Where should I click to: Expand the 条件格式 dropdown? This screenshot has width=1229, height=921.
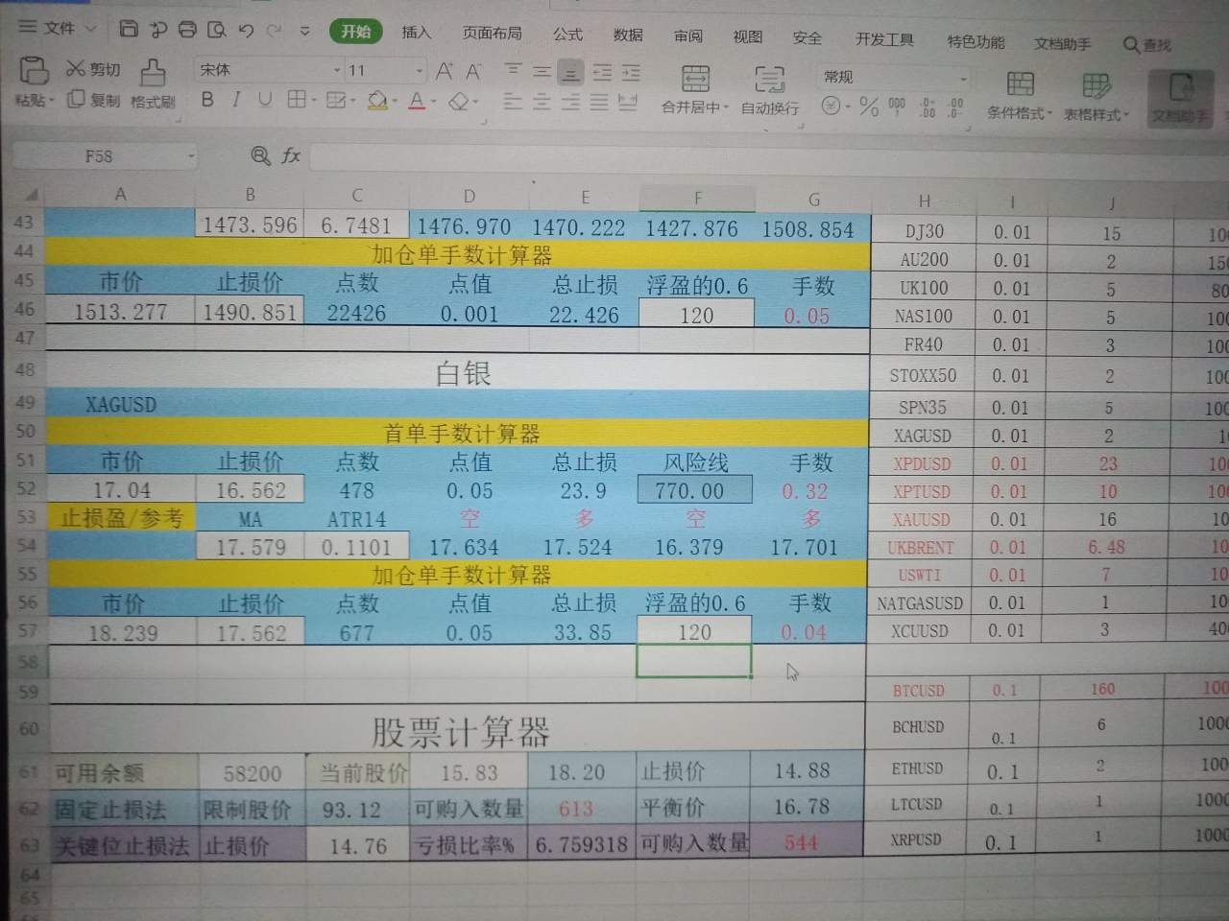(x=1050, y=113)
